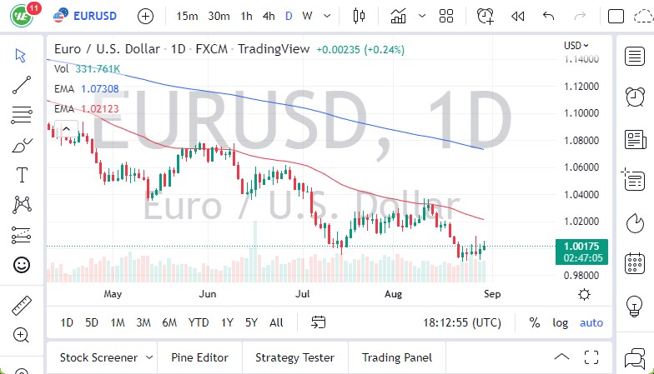Screen dimensions: 654x374
Task: Collapse the bottom panel with chevron
Action: (x=561, y=357)
